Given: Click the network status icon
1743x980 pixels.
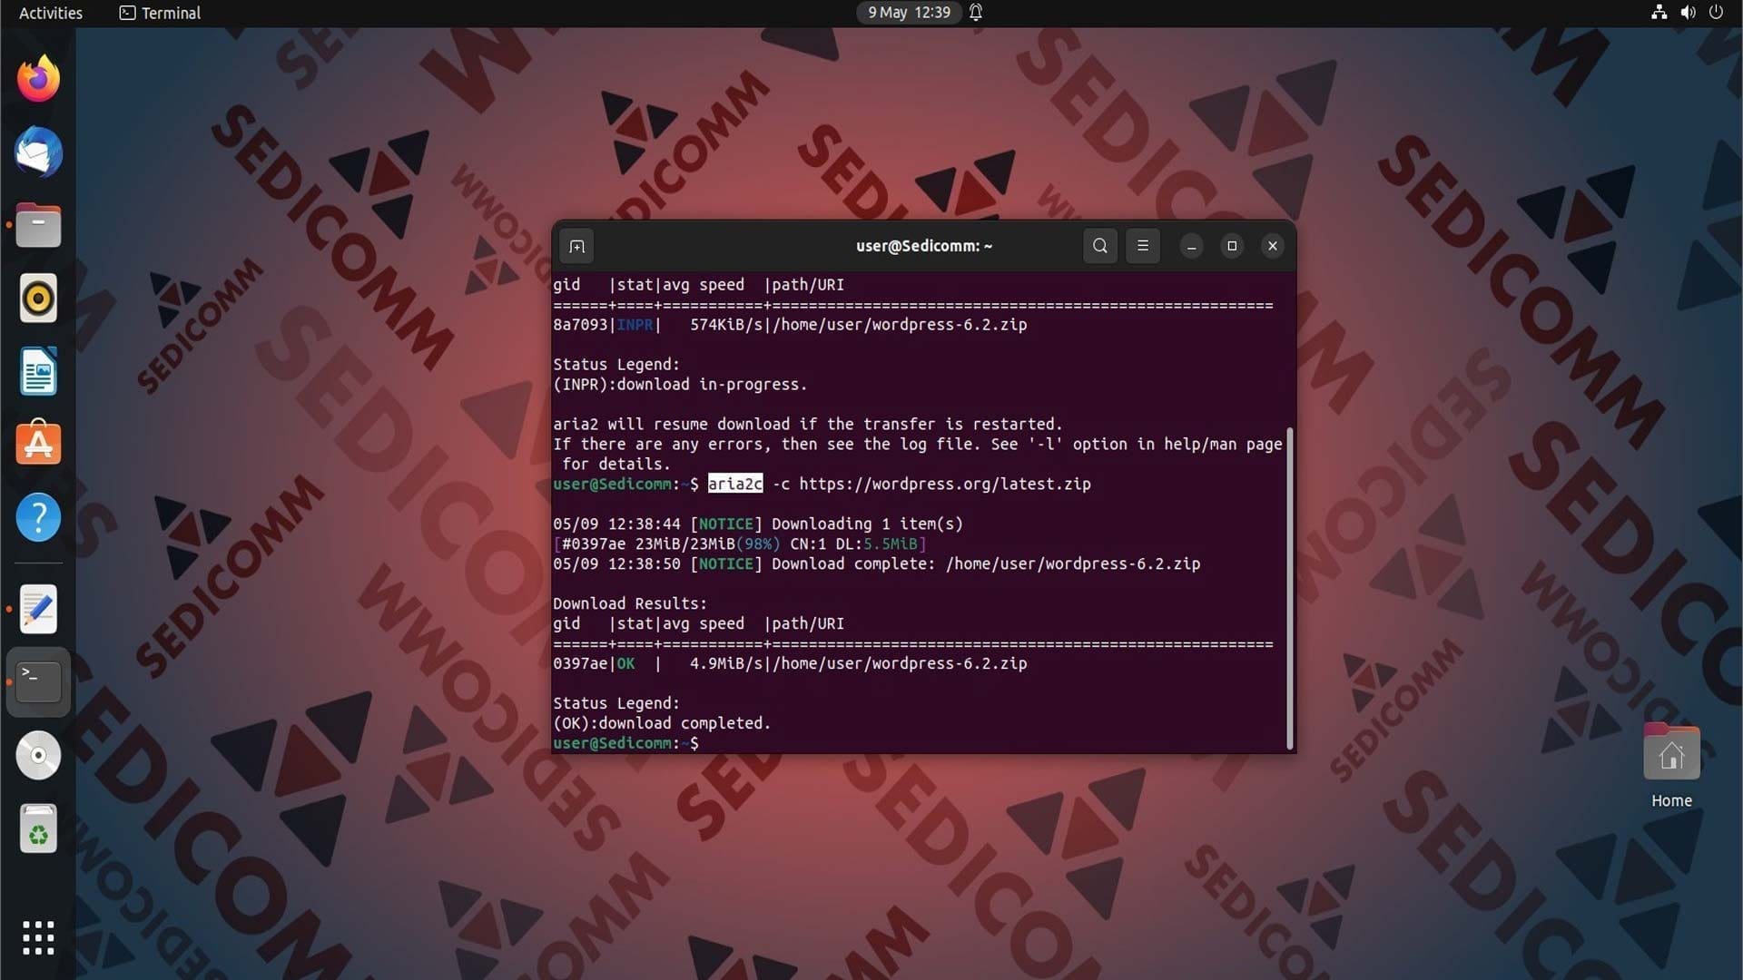Looking at the screenshot, I should click(x=1659, y=13).
